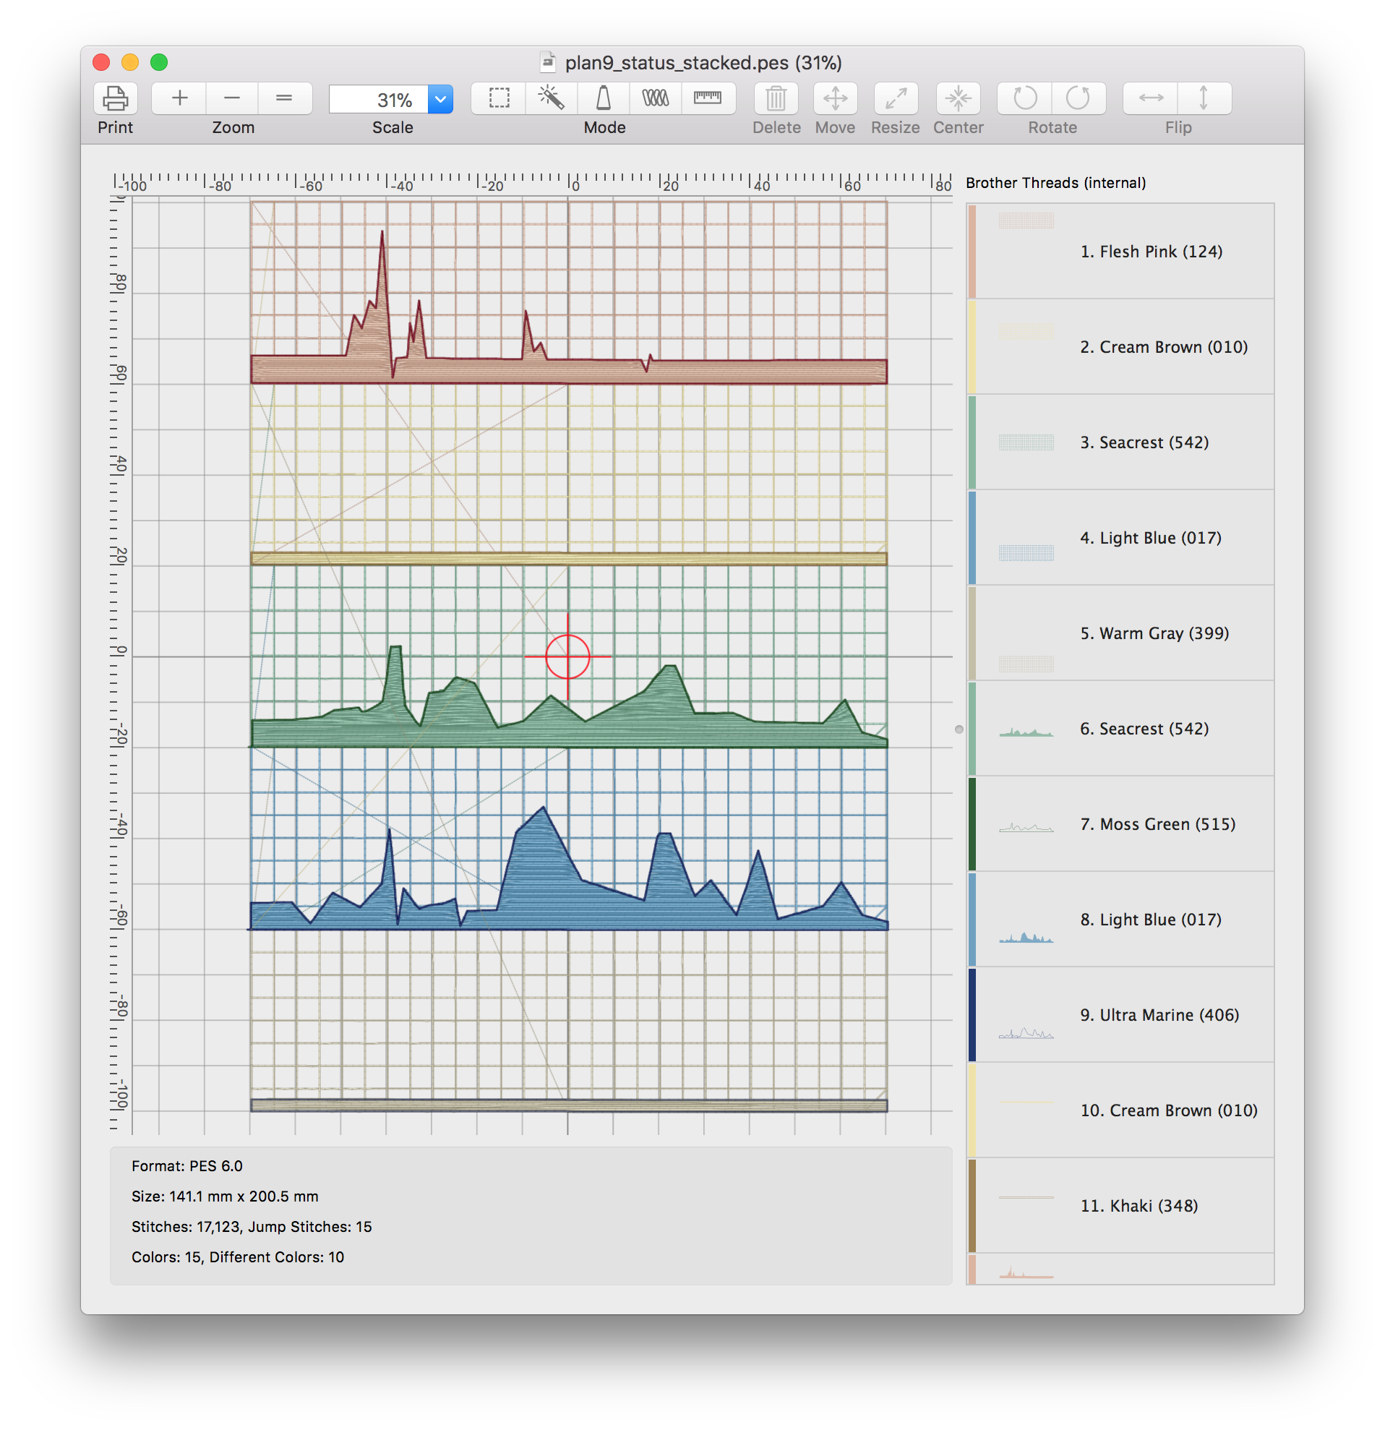Click the thumbnail preview of thread 9 Ultra Marine

[x=1026, y=1033]
